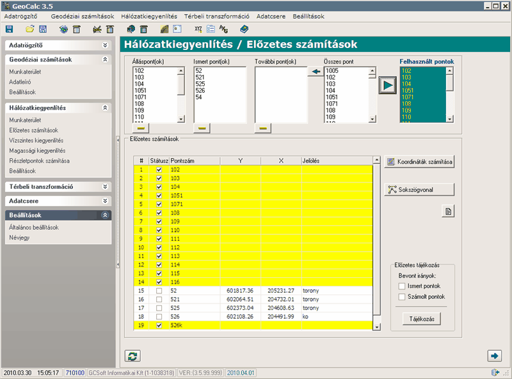Click the blue next arrow at bottom right
Image resolution: width=512 pixels, height=379 pixels.
click(495, 355)
